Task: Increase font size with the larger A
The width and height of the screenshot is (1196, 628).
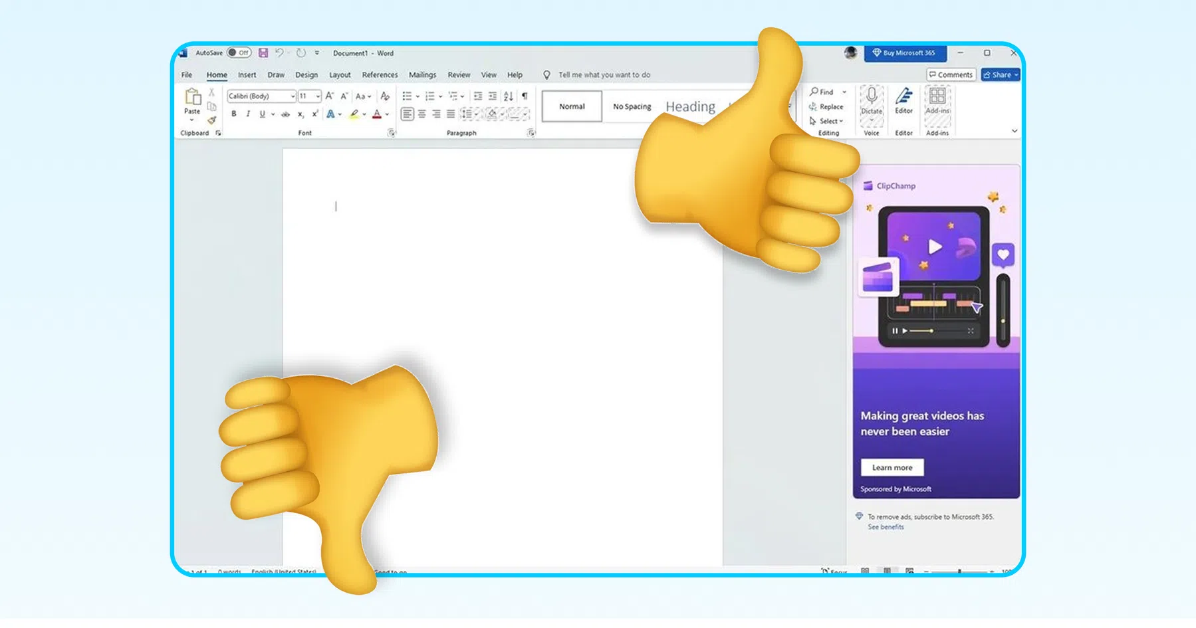Action: 329,96
